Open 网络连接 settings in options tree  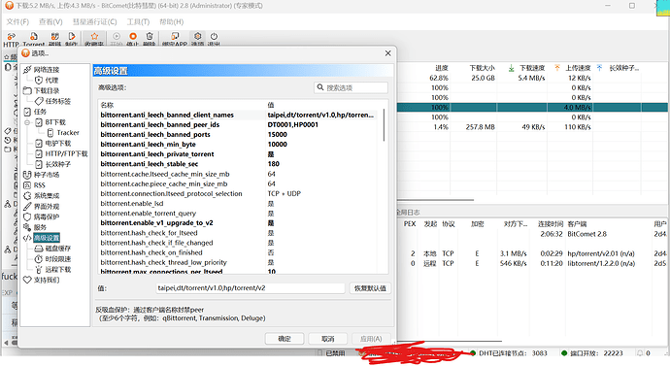click(x=42, y=69)
